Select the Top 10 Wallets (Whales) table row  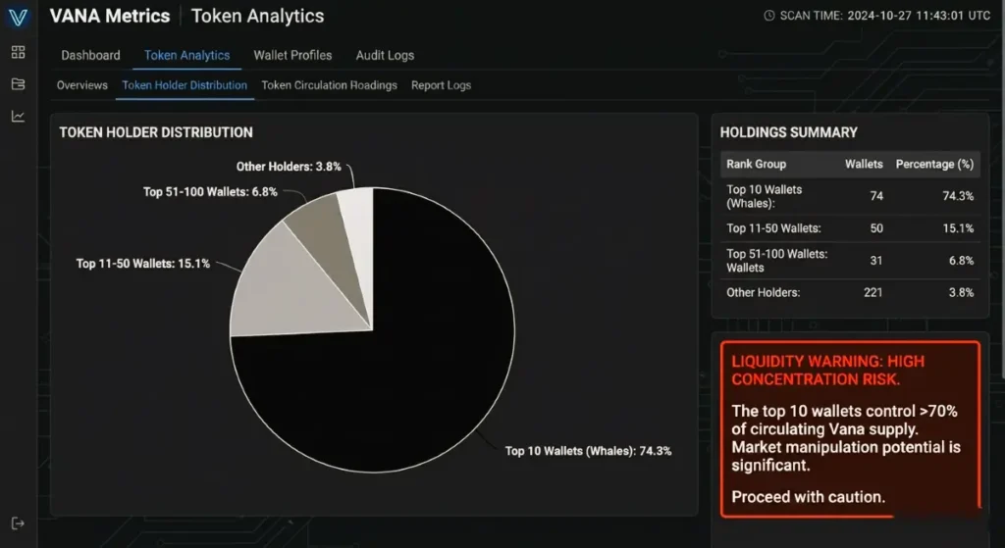850,196
